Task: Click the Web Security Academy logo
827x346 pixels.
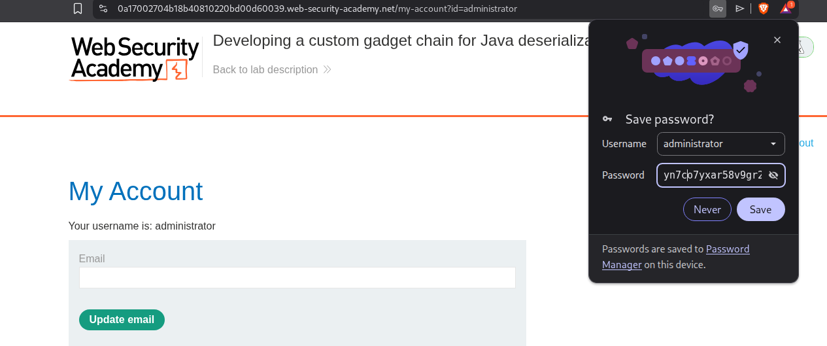Action: click(134, 59)
